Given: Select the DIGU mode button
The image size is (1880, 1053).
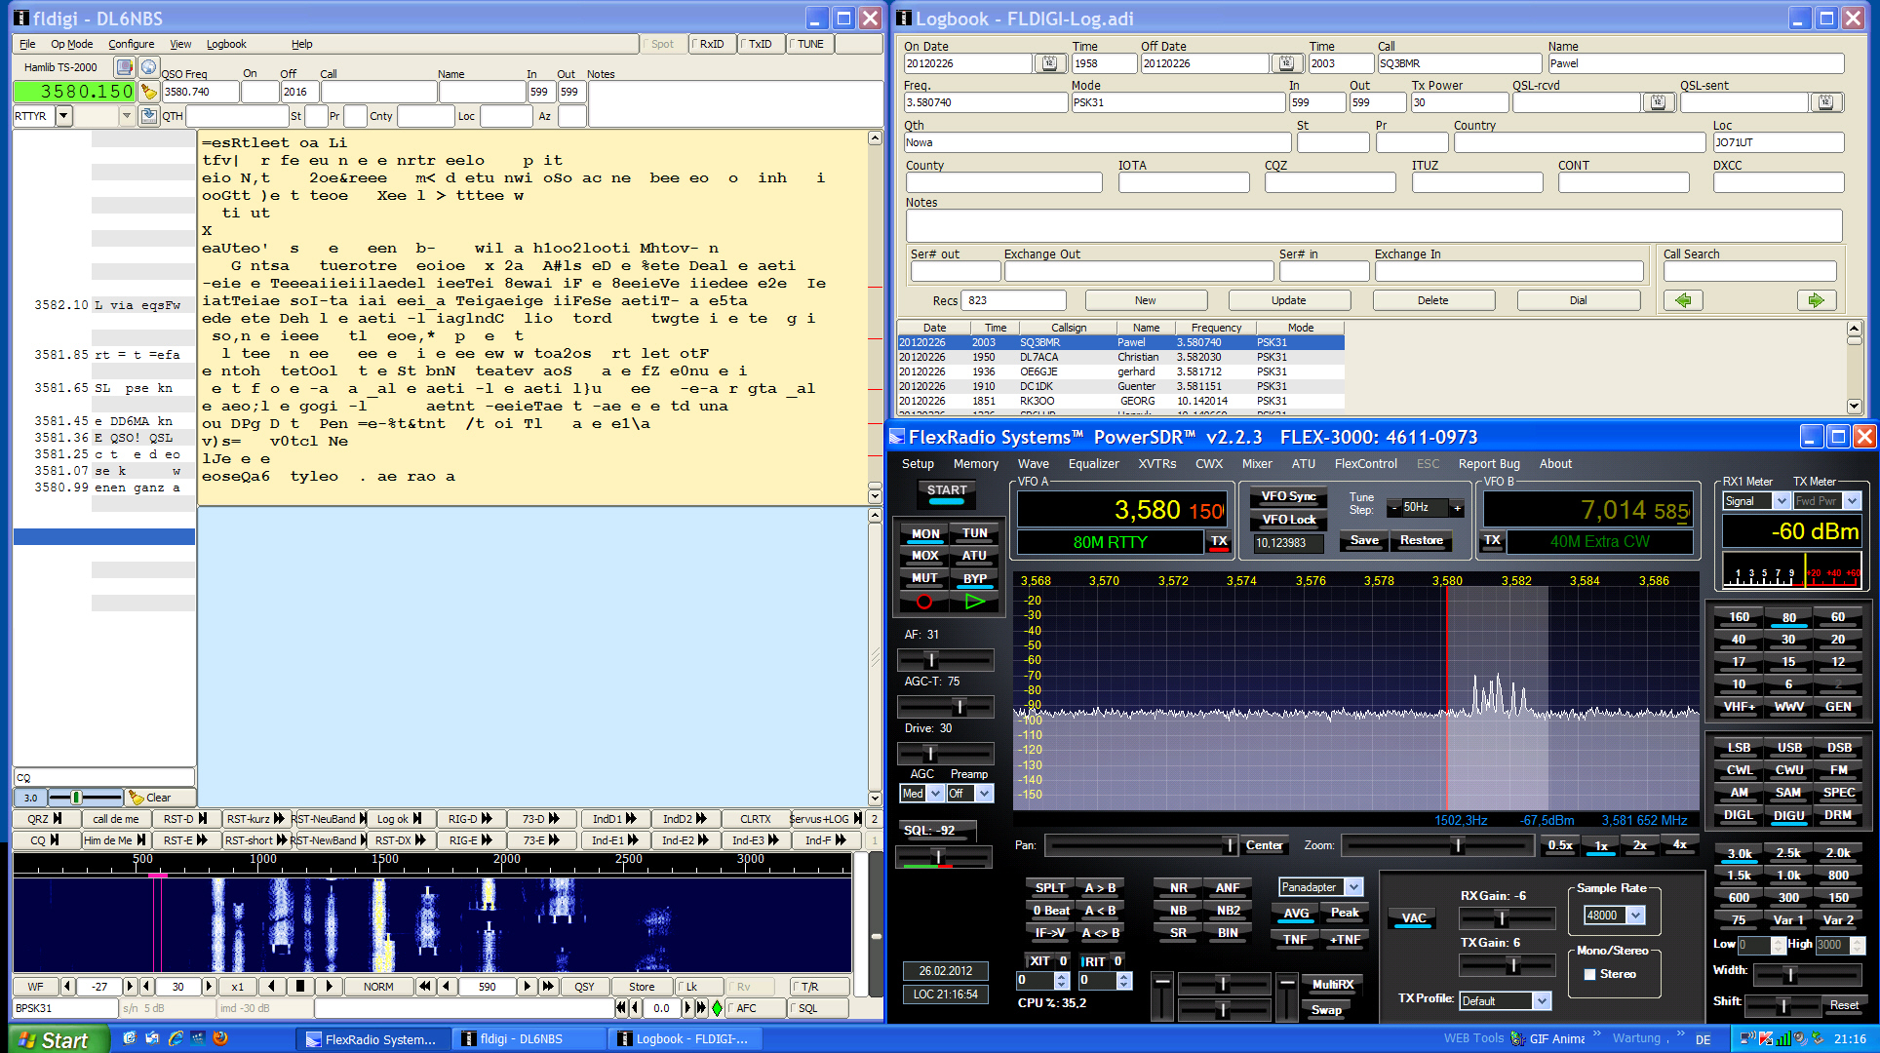Looking at the screenshot, I should point(1788,815).
